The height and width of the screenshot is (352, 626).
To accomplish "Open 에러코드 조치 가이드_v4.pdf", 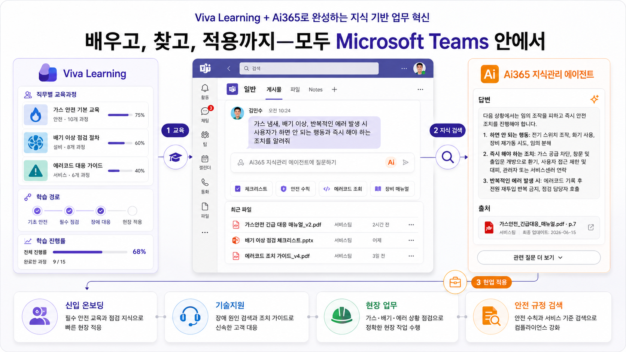I will pyautogui.click(x=277, y=256).
